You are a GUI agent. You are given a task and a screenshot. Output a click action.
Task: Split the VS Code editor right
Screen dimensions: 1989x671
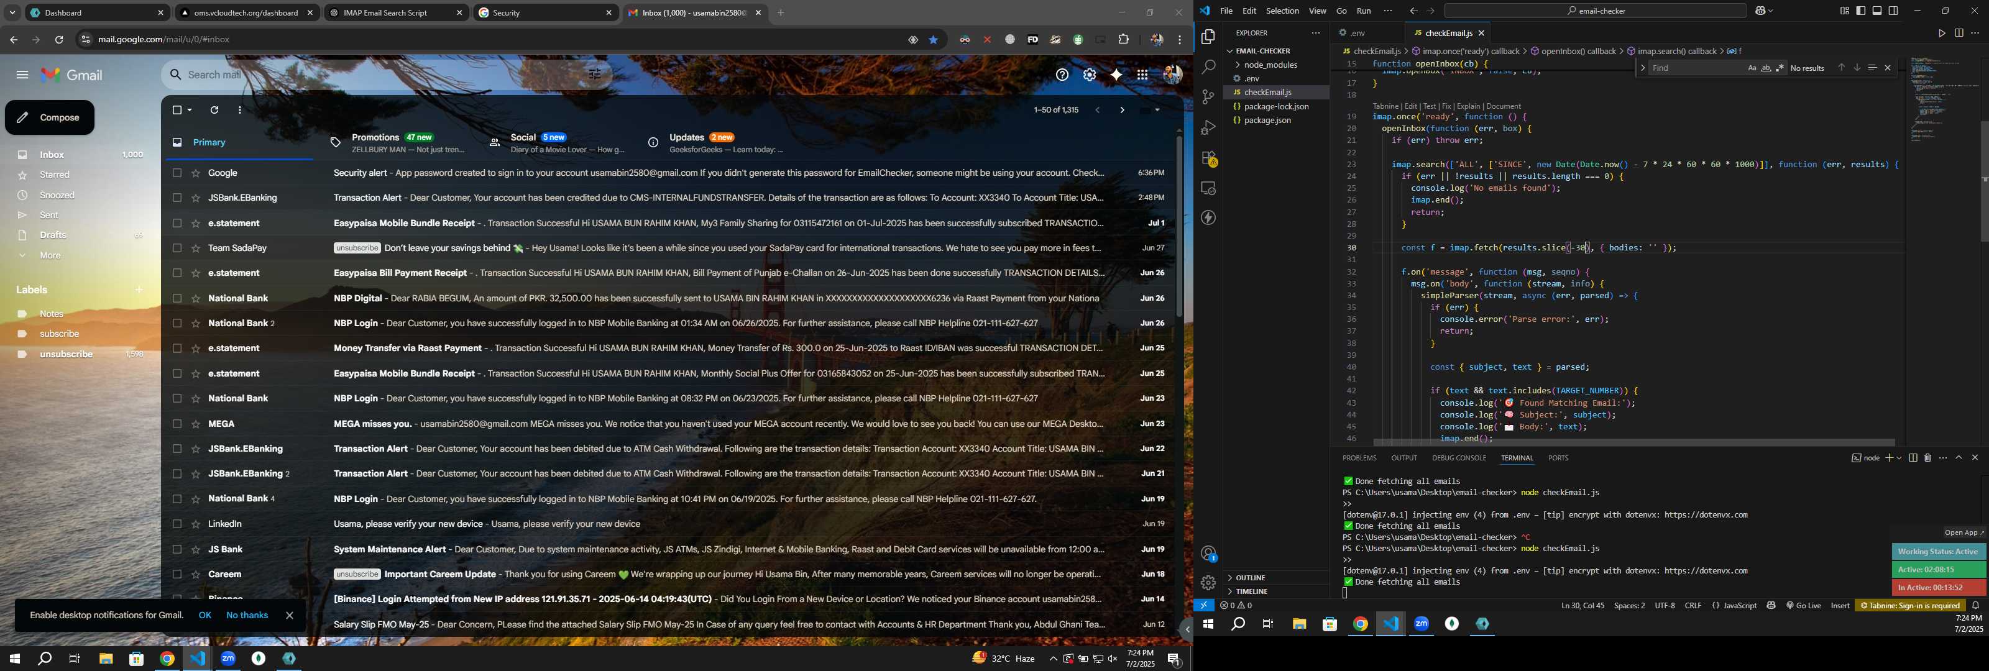tap(1959, 33)
